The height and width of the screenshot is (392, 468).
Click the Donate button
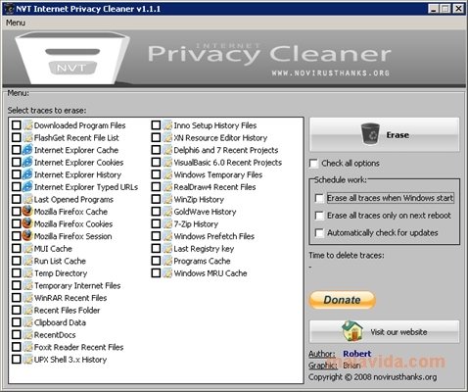tap(342, 300)
